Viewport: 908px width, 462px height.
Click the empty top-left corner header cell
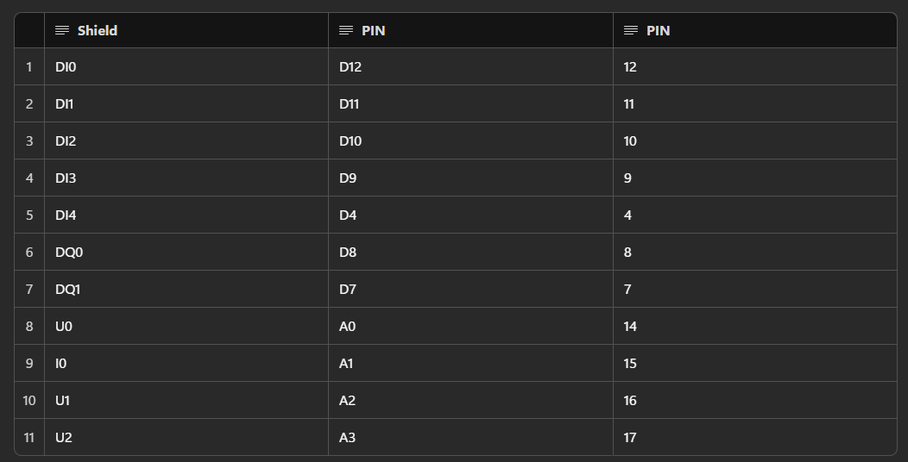[x=29, y=30]
